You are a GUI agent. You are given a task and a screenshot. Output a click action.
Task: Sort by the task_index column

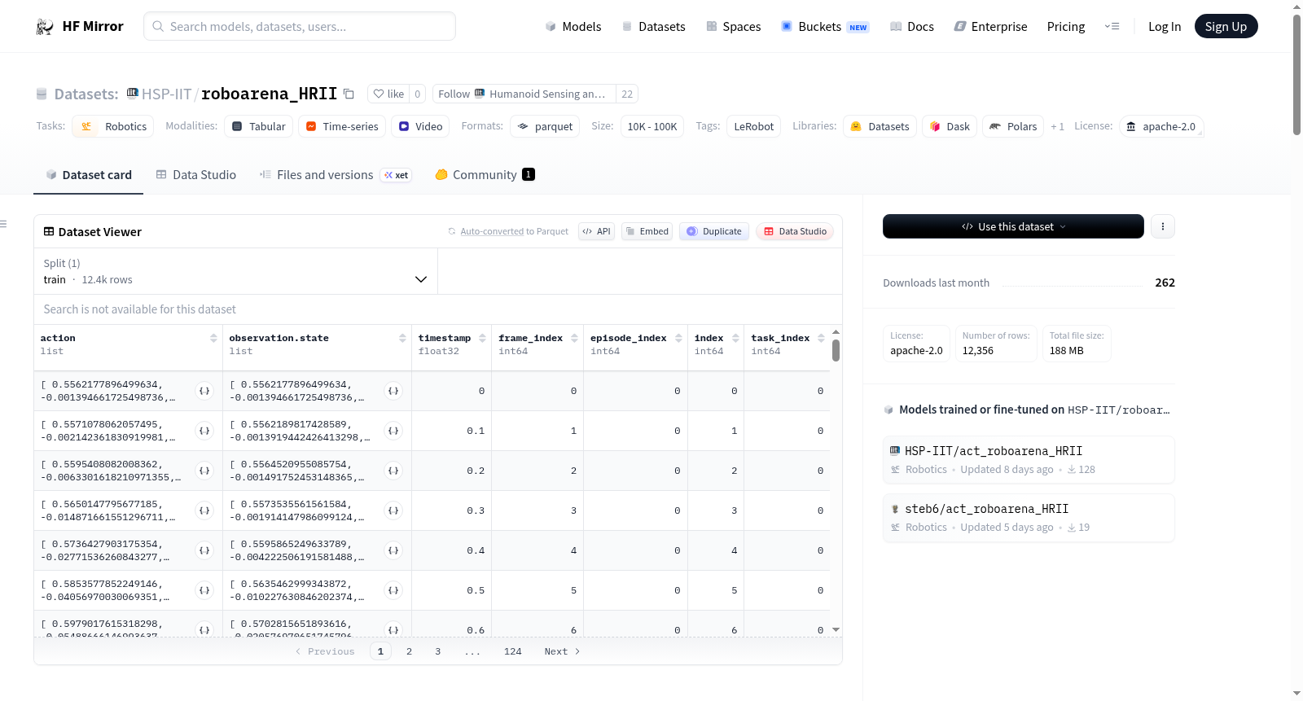821,338
